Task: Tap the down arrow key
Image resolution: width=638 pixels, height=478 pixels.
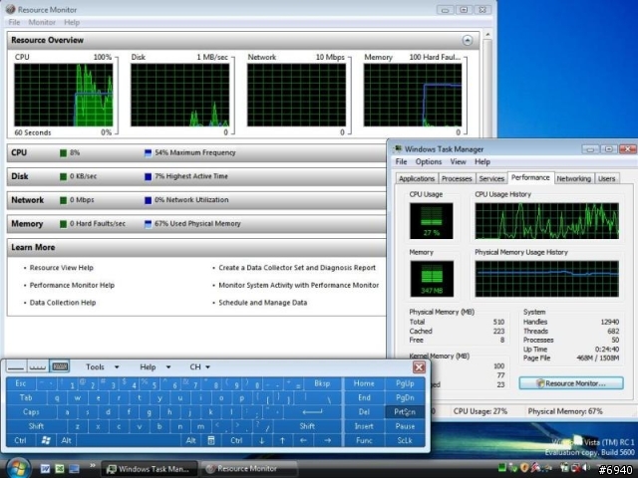Action: click(x=261, y=440)
